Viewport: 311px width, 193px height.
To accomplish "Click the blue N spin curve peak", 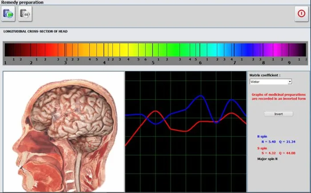I will tap(201, 96).
